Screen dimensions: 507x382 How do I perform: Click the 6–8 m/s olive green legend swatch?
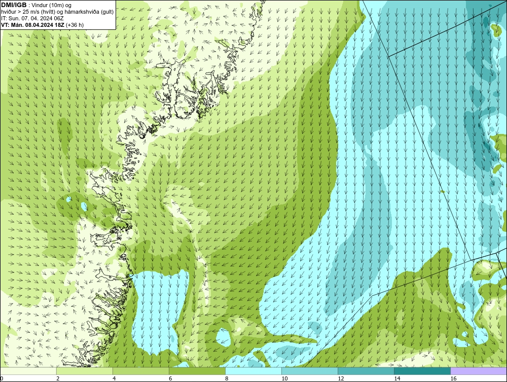pos(197,371)
